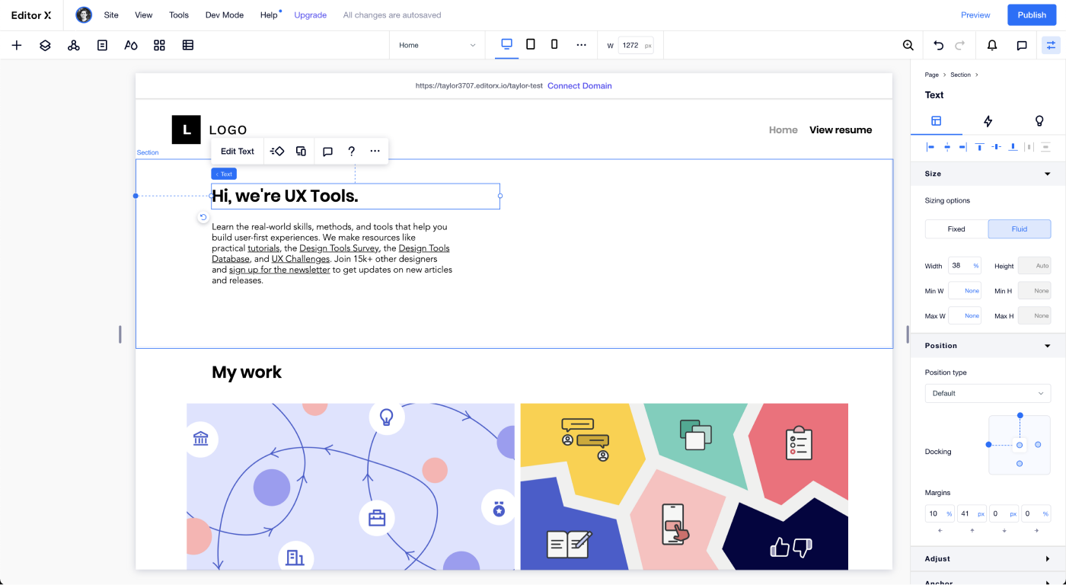Open animation icon in text floating toolbar
Viewport: 1066px width, 585px height.
[277, 151]
